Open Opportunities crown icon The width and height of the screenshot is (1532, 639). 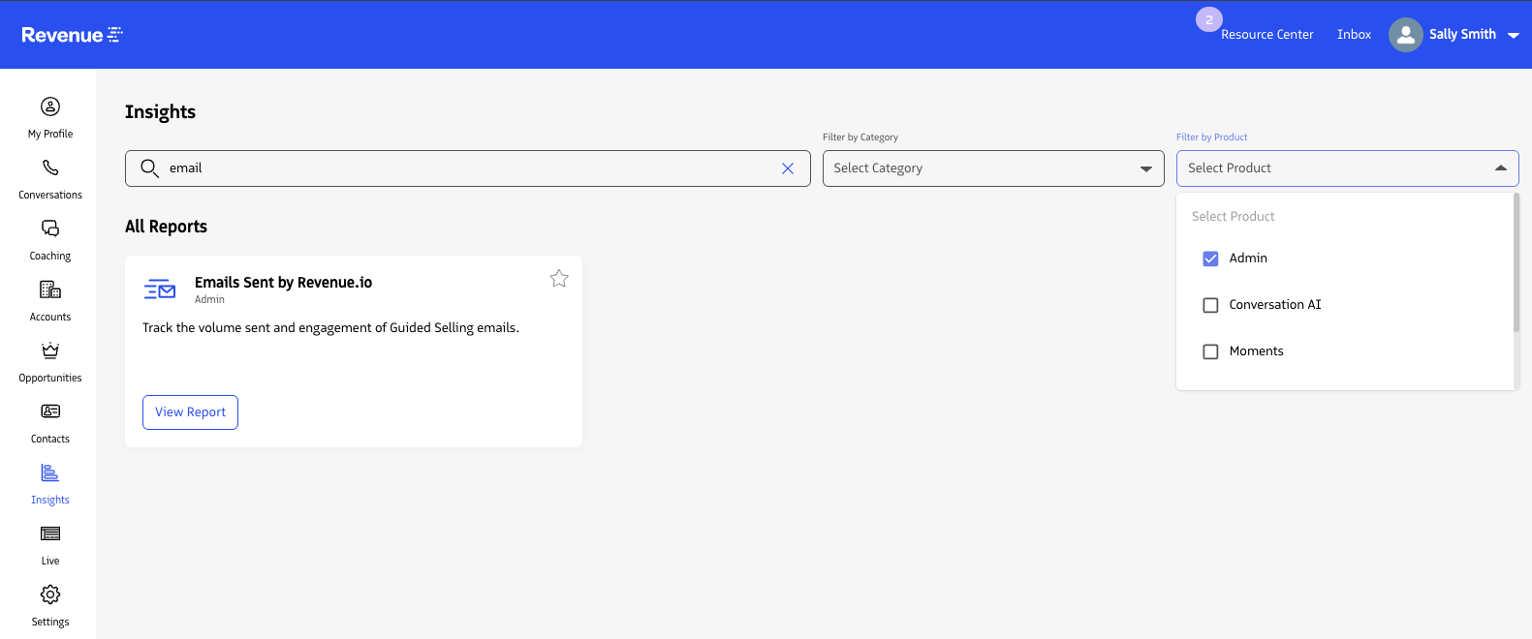pyautogui.click(x=50, y=350)
